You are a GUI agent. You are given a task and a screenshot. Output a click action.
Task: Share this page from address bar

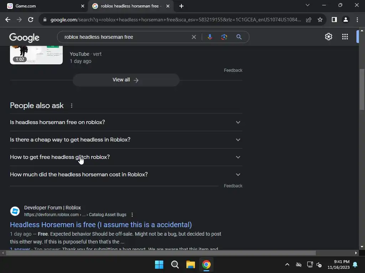coord(309,20)
